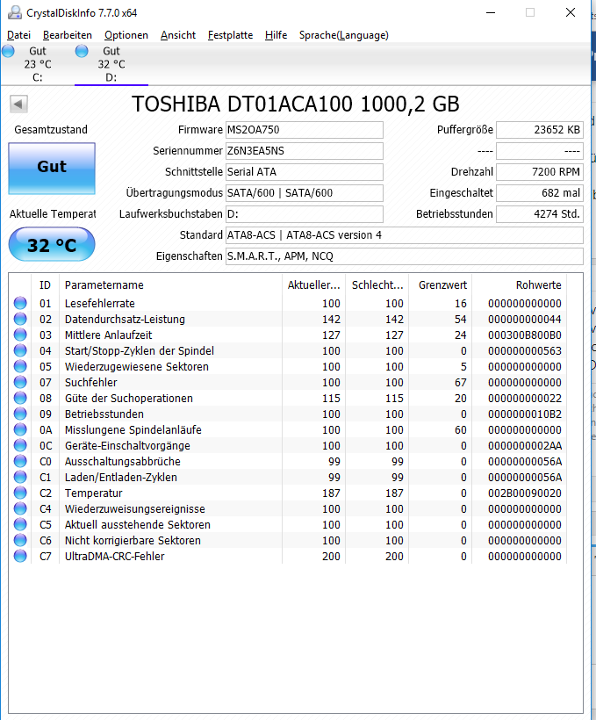Click the Übertragungsmodus field SATA/600
Screen dimensions: 596x720
305,193
